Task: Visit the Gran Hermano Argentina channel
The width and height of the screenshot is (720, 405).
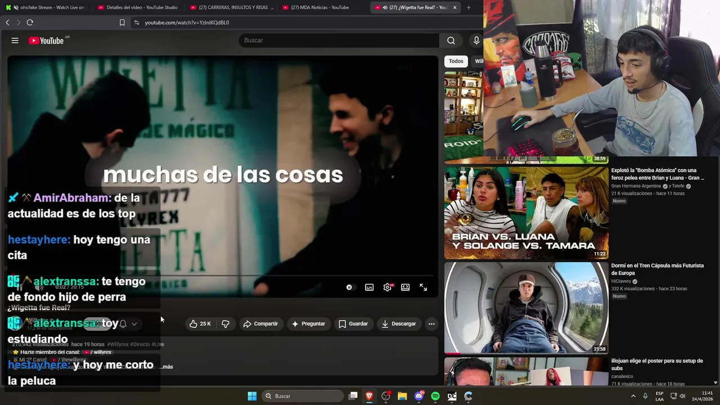Action: click(636, 186)
